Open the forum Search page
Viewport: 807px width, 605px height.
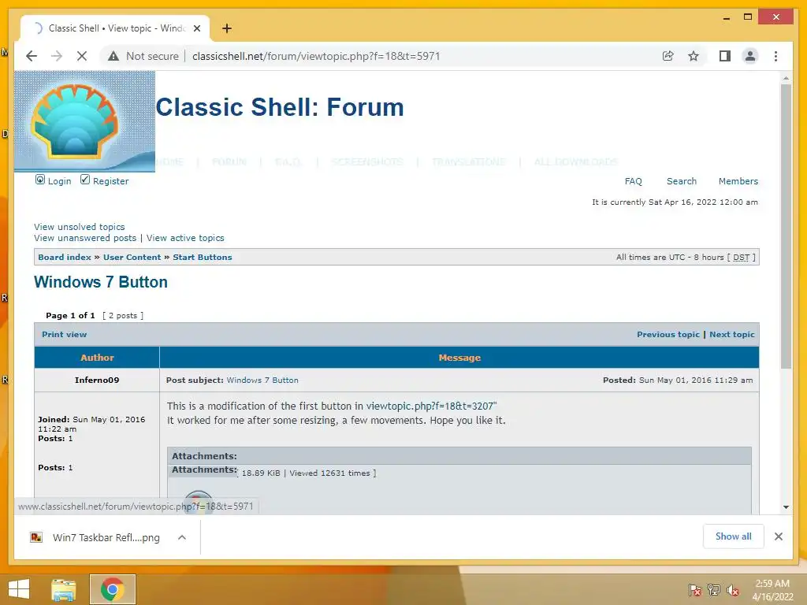point(682,181)
